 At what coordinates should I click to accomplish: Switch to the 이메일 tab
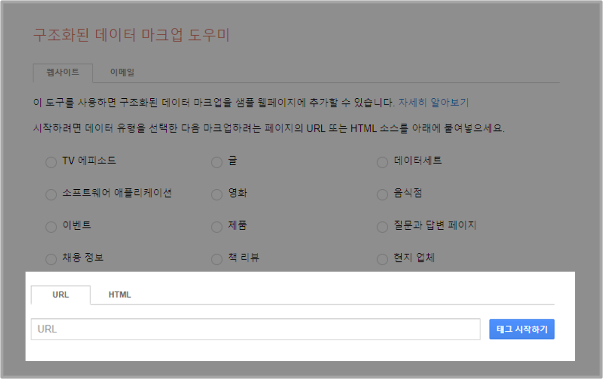(124, 71)
